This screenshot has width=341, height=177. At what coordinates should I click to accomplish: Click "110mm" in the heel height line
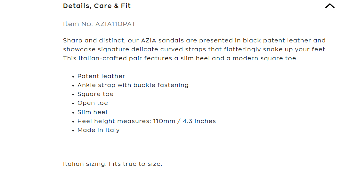(x=163, y=121)
